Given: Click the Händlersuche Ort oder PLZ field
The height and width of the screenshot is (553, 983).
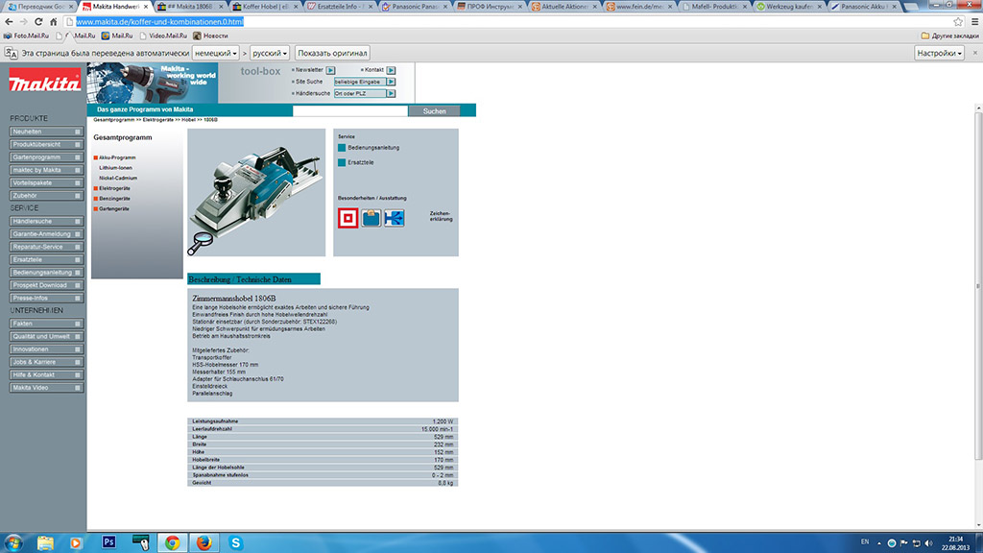Looking at the screenshot, I should coord(360,93).
